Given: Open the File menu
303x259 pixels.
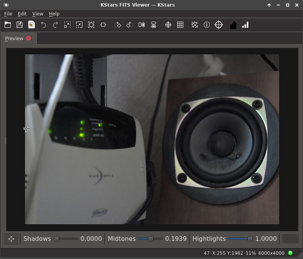Looking at the screenshot, I should 8,14.
